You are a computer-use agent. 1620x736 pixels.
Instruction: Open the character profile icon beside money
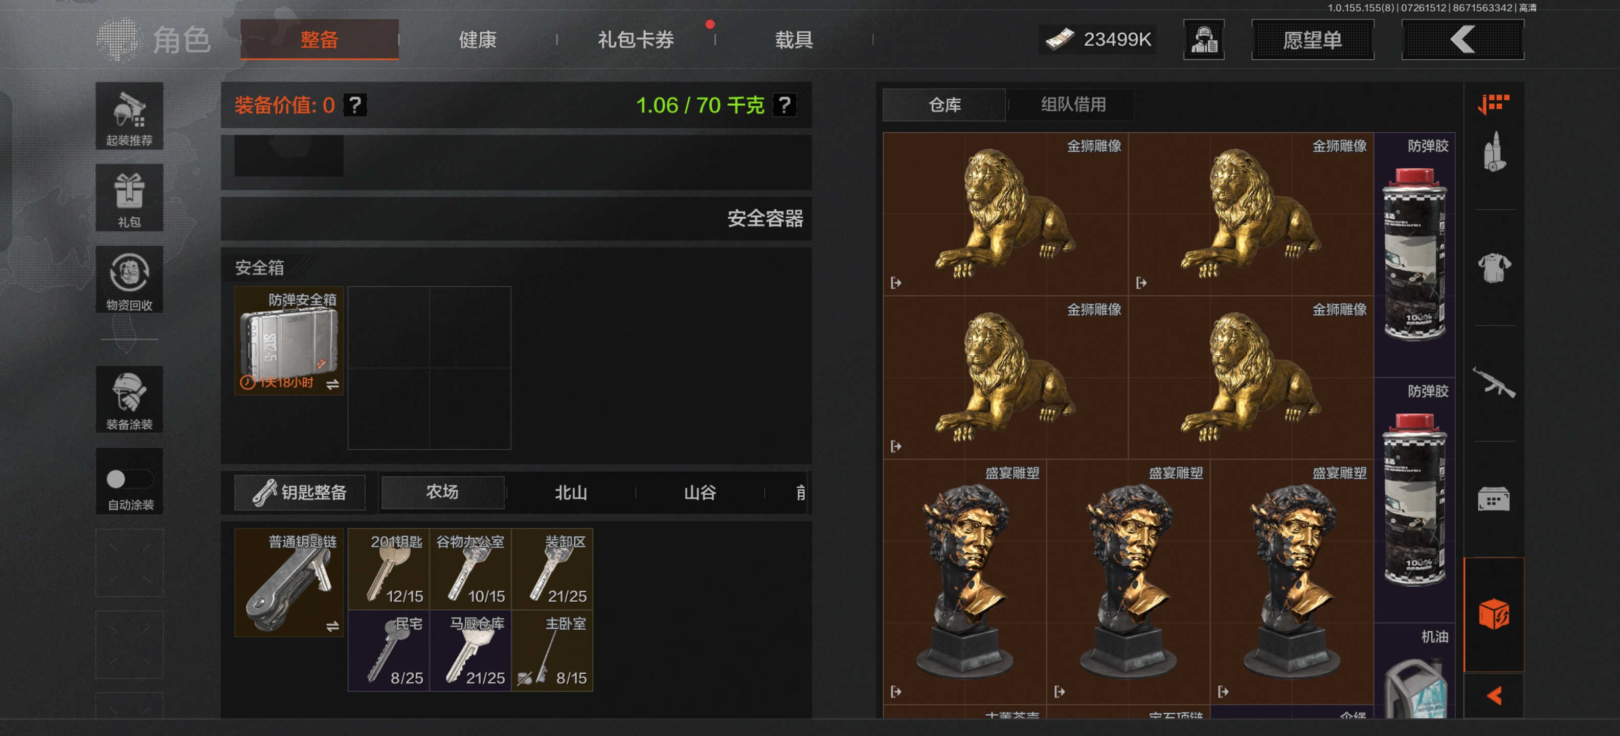click(x=1204, y=39)
